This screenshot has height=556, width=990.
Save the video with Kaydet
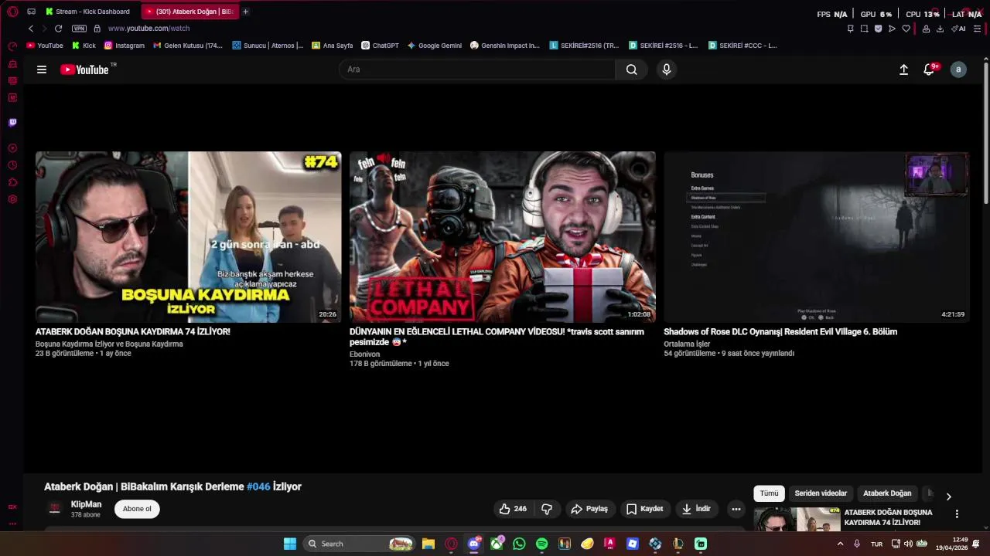tap(644, 509)
